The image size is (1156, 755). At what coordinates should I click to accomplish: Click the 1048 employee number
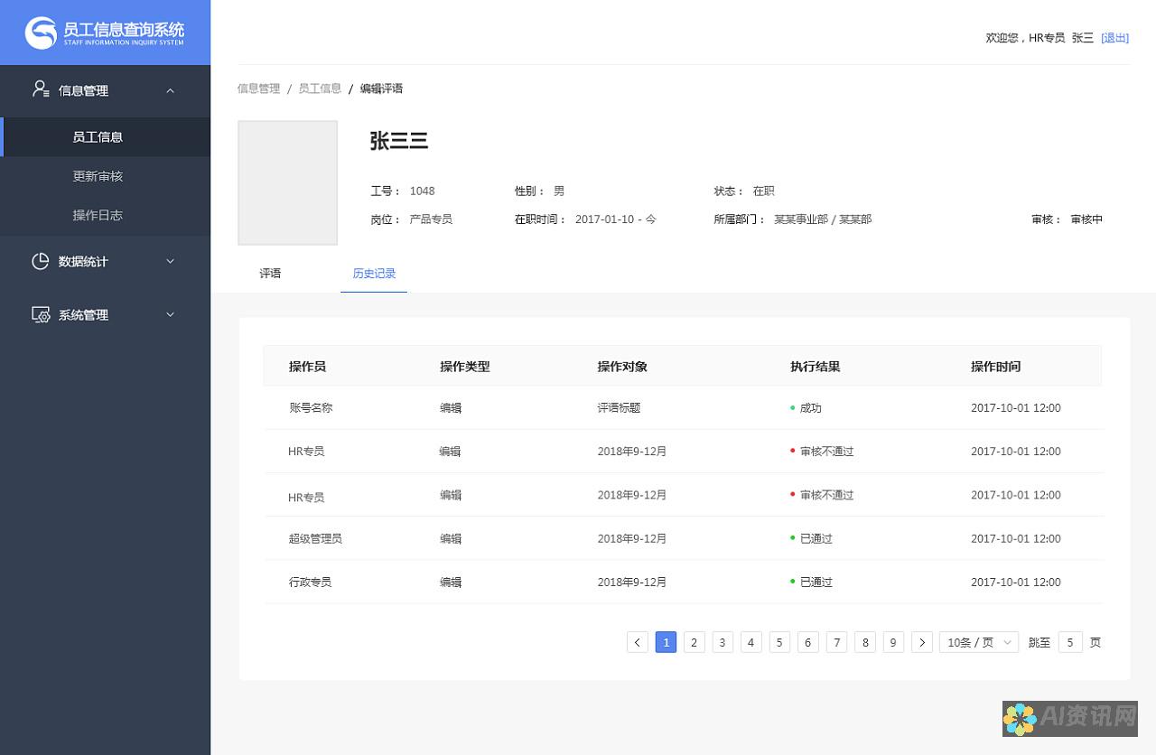pyautogui.click(x=422, y=191)
